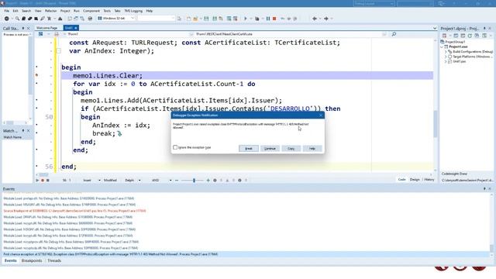Click the macro play icon in editor status bar
The width and height of the screenshot is (496, 279).
37,181
